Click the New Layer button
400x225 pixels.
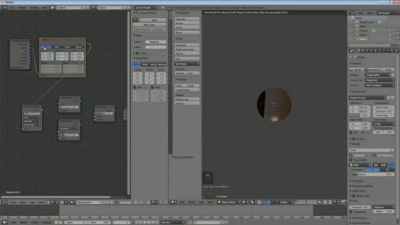point(149,25)
